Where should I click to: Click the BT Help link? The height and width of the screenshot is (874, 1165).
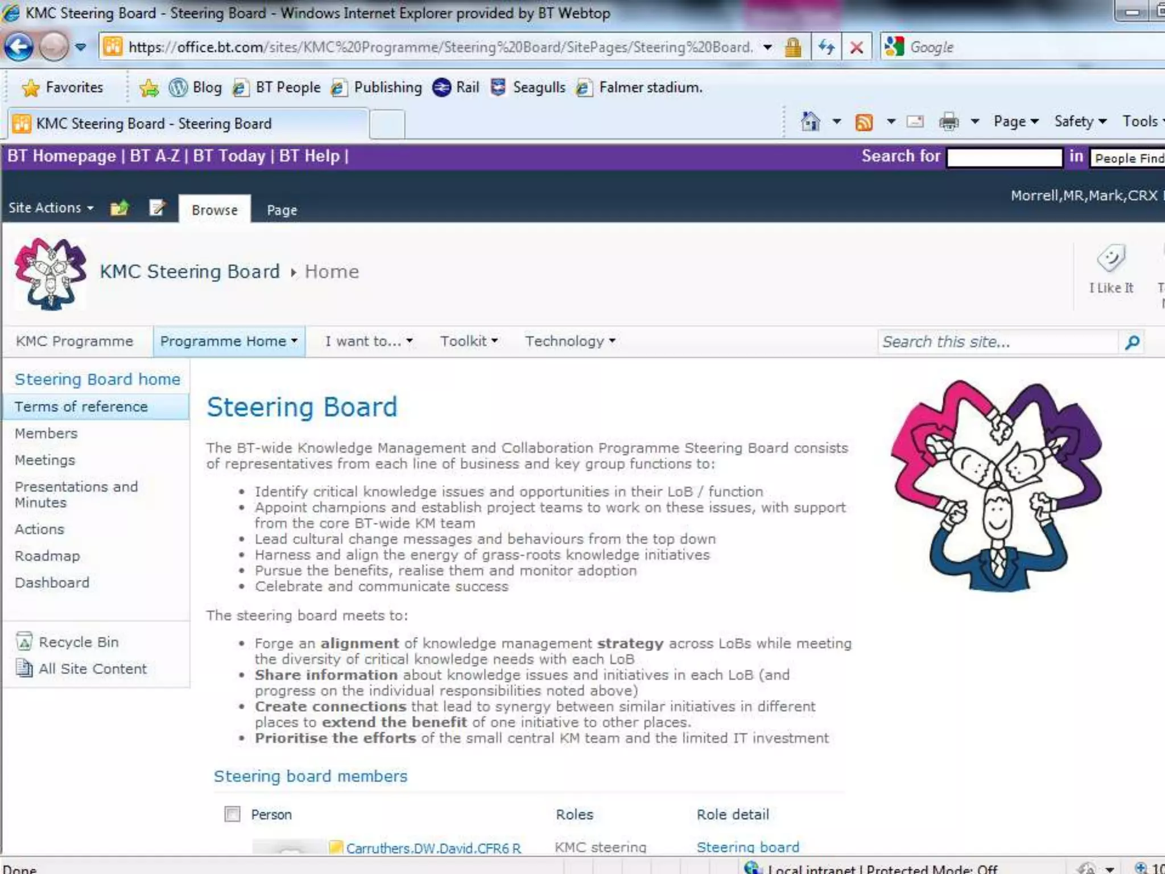pos(309,156)
